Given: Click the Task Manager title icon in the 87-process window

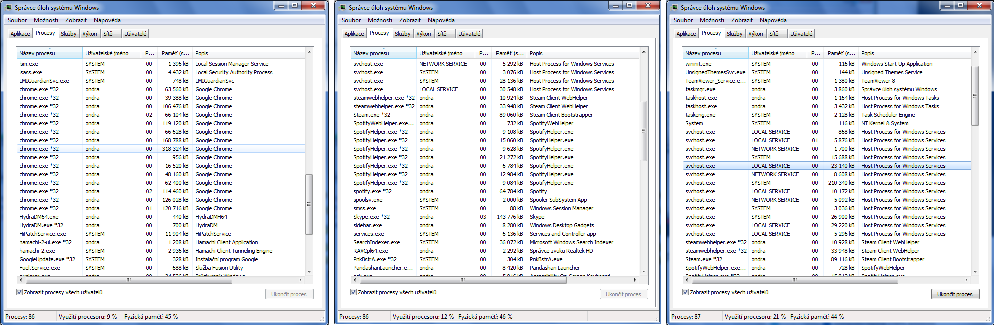Looking at the screenshot, I should coord(675,8).
